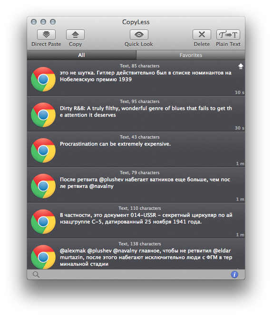The height and width of the screenshot is (317, 272).
Task: Open Quick Look with the eye icon
Action: [x=139, y=35]
